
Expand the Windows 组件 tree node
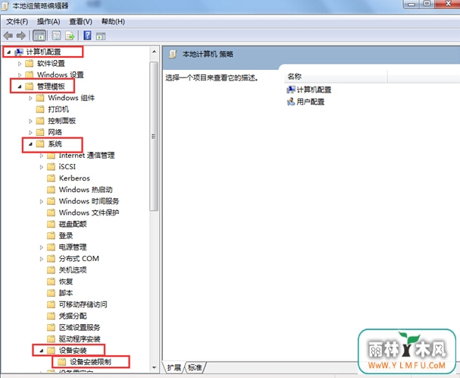(30, 98)
